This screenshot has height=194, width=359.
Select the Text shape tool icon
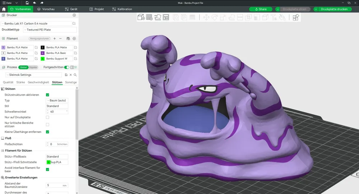tap(274, 17)
